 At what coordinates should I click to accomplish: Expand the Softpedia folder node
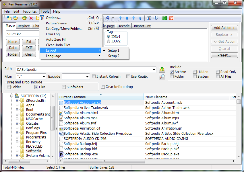(x=17, y=151)
